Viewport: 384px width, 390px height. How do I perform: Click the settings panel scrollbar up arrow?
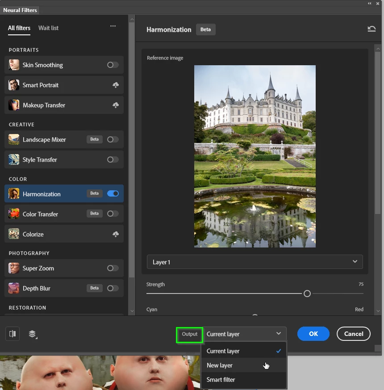pos(378,49)
